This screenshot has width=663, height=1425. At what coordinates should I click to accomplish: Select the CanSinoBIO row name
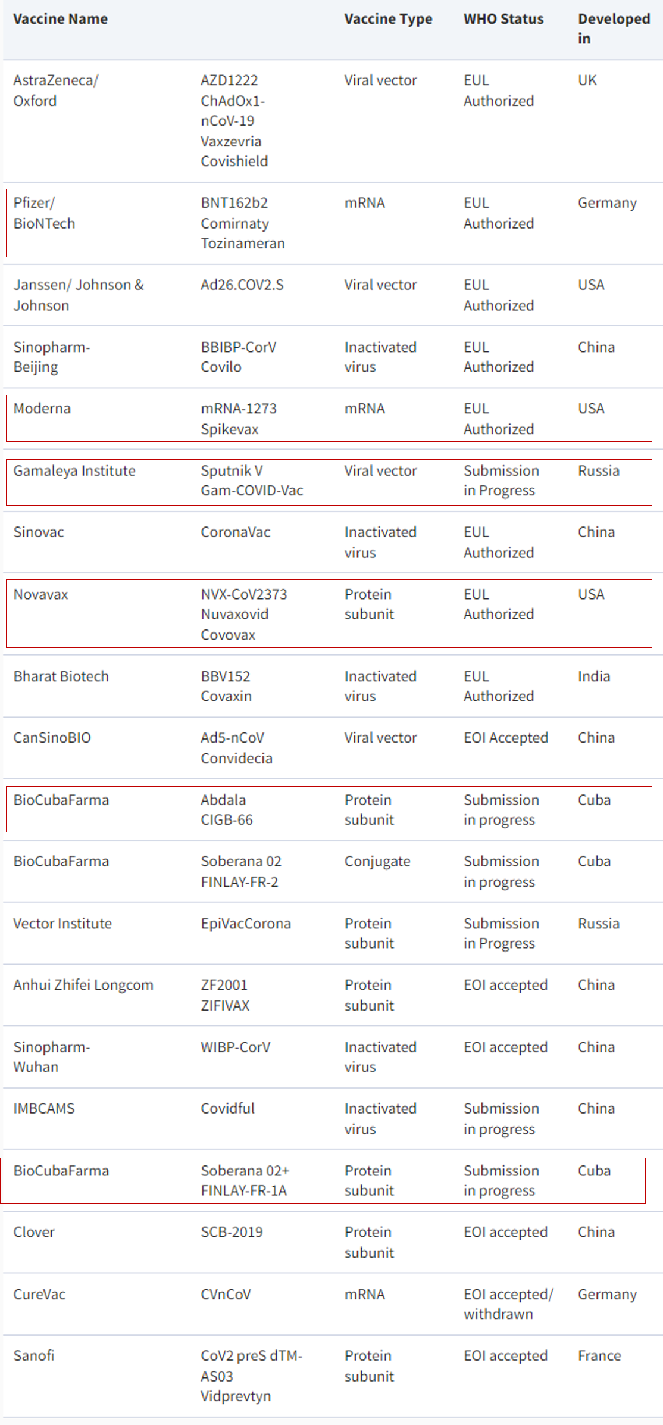click(52, 738)
